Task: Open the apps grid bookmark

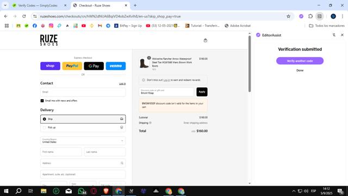Action: (7, 26)
